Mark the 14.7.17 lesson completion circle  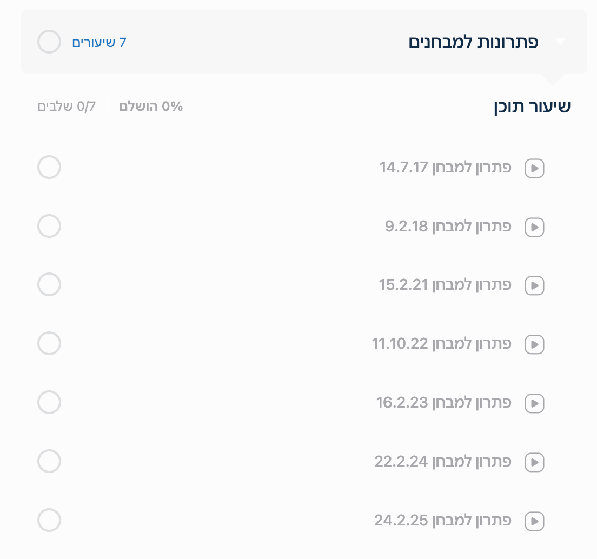tap(49, 167)
